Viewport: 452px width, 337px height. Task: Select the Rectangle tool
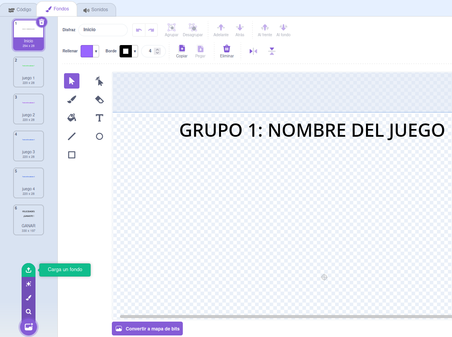[x=71, y=155]
